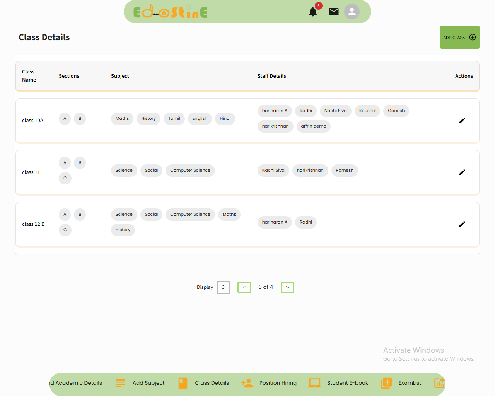Edit class 11 with the pencil icon
This screenshot has width=495, height=396.
click(462, 172)
